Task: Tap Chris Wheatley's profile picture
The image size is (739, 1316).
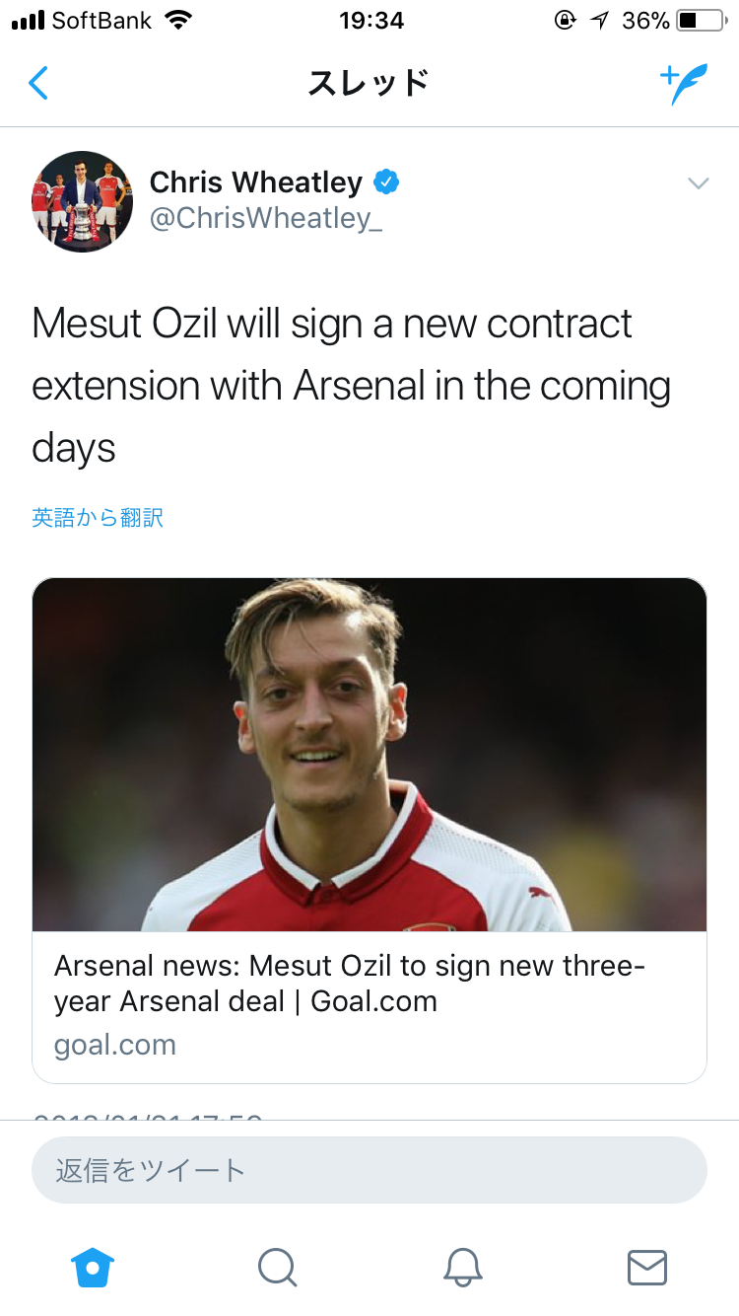Action: click(82, 201)
